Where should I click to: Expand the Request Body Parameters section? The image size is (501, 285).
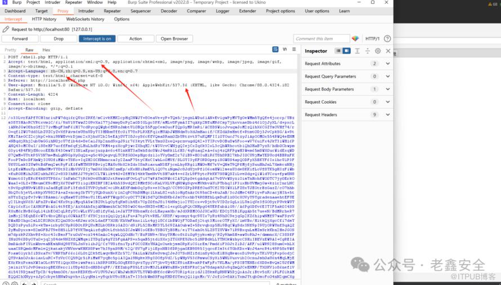coord(347,89)
